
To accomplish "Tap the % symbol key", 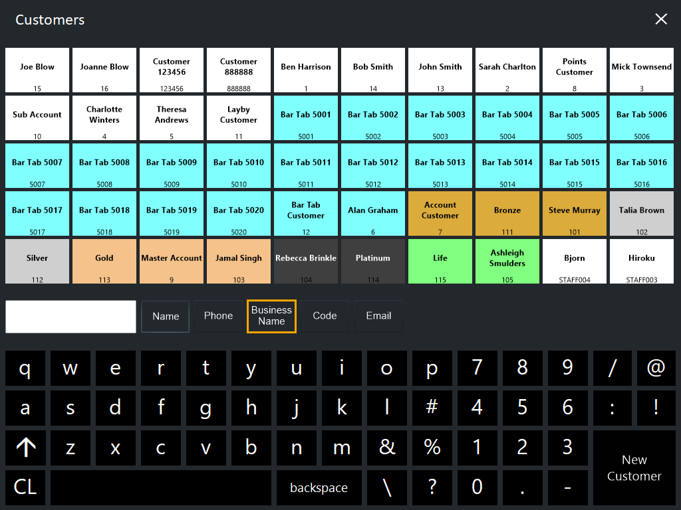I will [432, 448].
